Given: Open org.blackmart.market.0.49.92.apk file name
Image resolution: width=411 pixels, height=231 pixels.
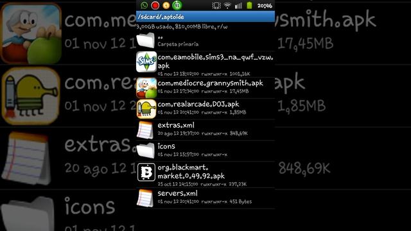Looking at the screenshot, I should 191,171.
